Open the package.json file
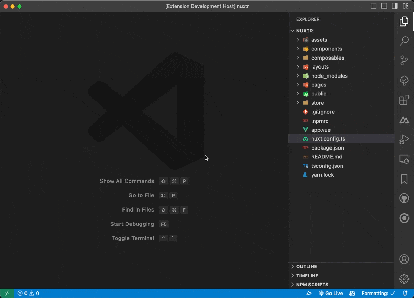414x298 pixels. pos(341,148)
